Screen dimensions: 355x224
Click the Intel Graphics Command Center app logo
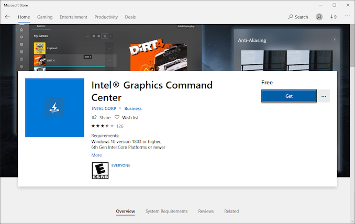pyautogui.click(x=54, y=108)
